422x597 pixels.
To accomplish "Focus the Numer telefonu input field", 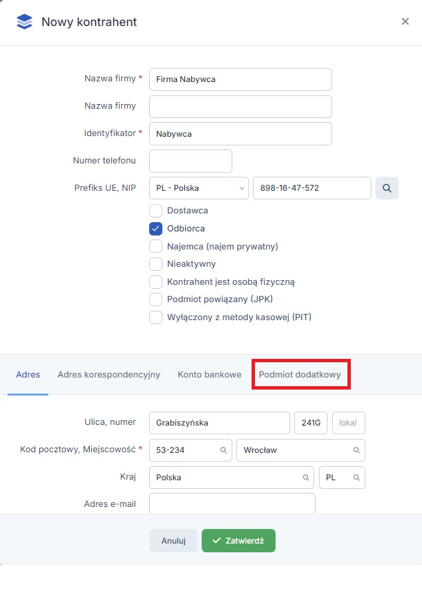I will coord(190,161).
